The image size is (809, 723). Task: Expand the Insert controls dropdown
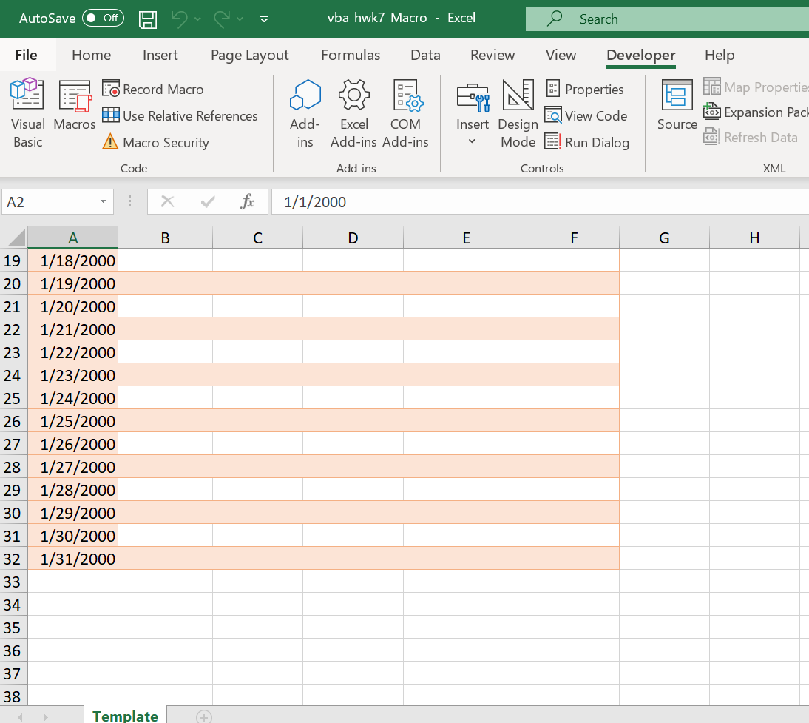pos(473,113)
